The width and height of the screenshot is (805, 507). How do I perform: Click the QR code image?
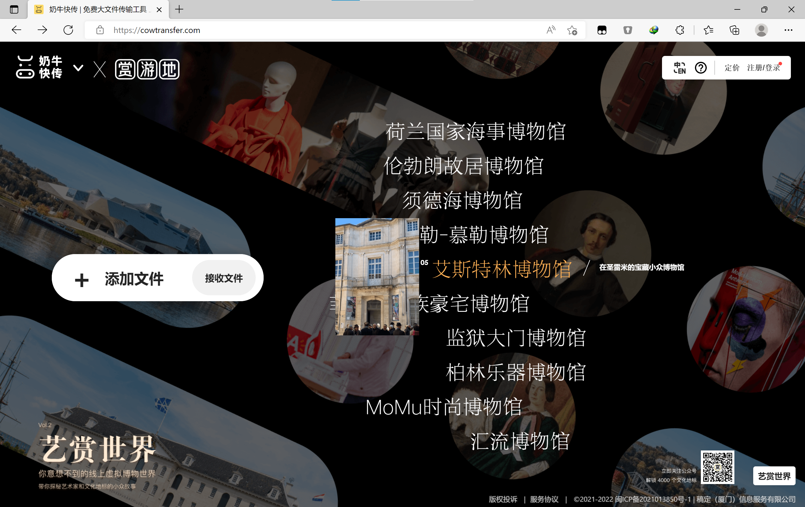click(x=717, y=467)
